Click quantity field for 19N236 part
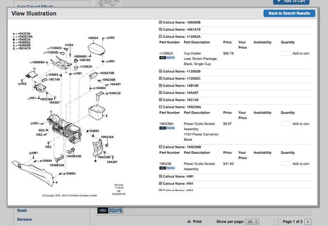 point(285,164)
